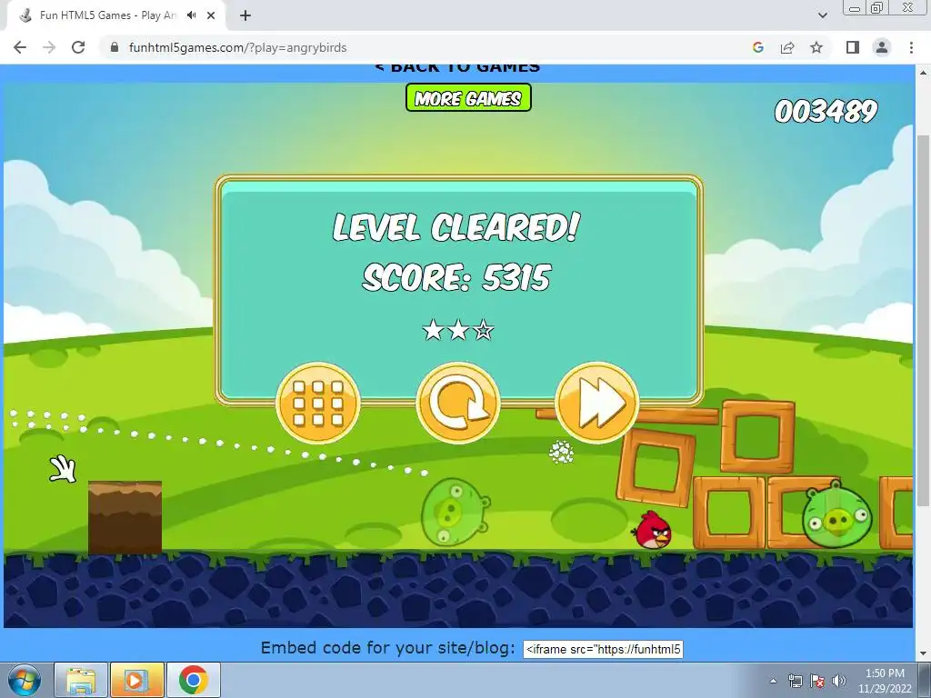Click the green pig inside wooden blocks
This screenshot has height=698, width=931.
click(x=836, y=516)
